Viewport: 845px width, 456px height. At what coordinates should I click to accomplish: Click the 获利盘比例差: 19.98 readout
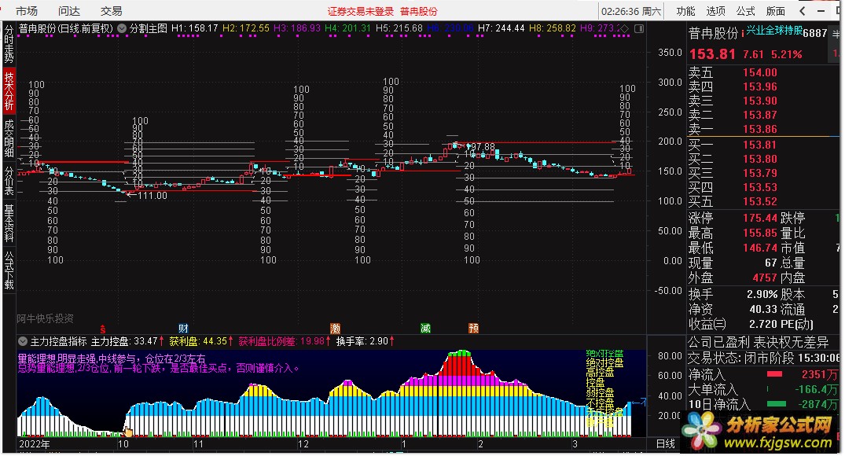coord(285,341)
